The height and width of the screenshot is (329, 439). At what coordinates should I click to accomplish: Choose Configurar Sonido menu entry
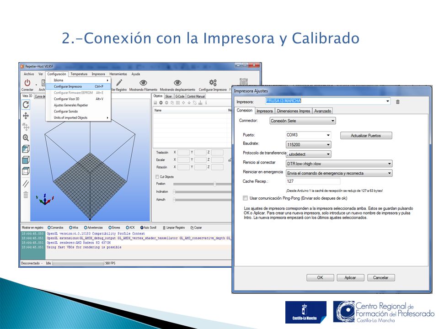coord(78,111)
